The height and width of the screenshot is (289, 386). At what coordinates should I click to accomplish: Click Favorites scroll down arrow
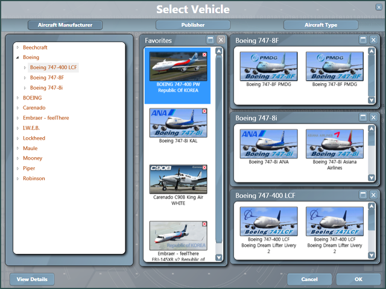click(x=218, y=257)
